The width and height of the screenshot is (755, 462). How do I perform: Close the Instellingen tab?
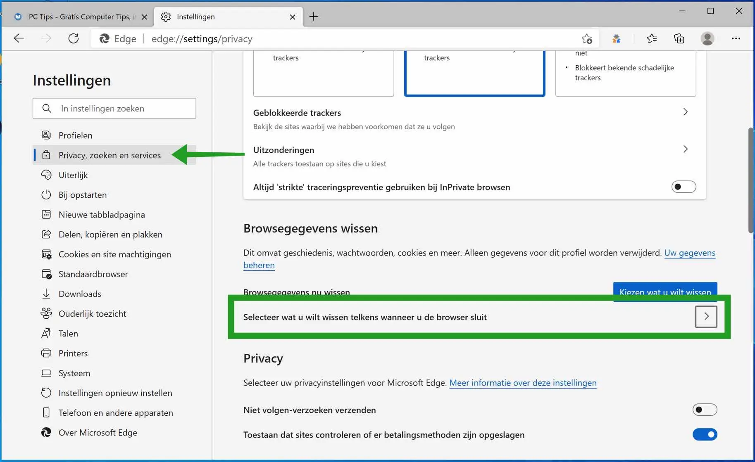click(x=293, y=17)
